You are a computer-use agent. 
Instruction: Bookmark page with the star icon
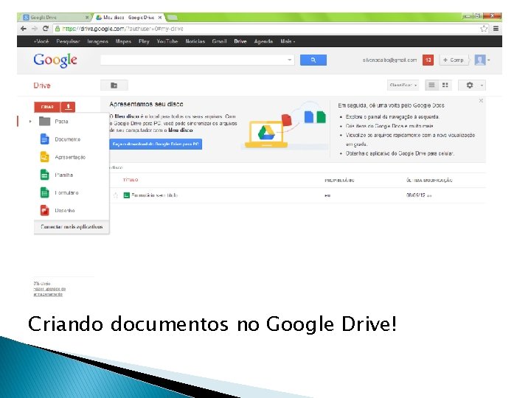[x=484, y=29]
